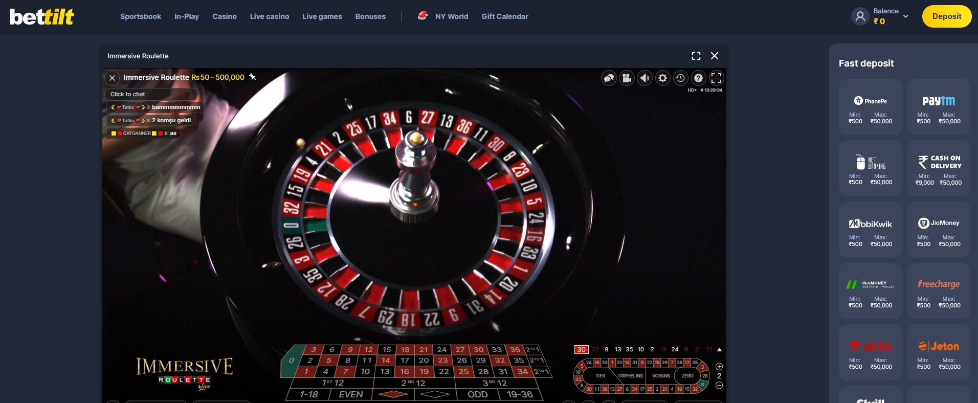
Task: Decrease neighbour count with minus button
Action: pyautogui.click(x=719, y=386)
